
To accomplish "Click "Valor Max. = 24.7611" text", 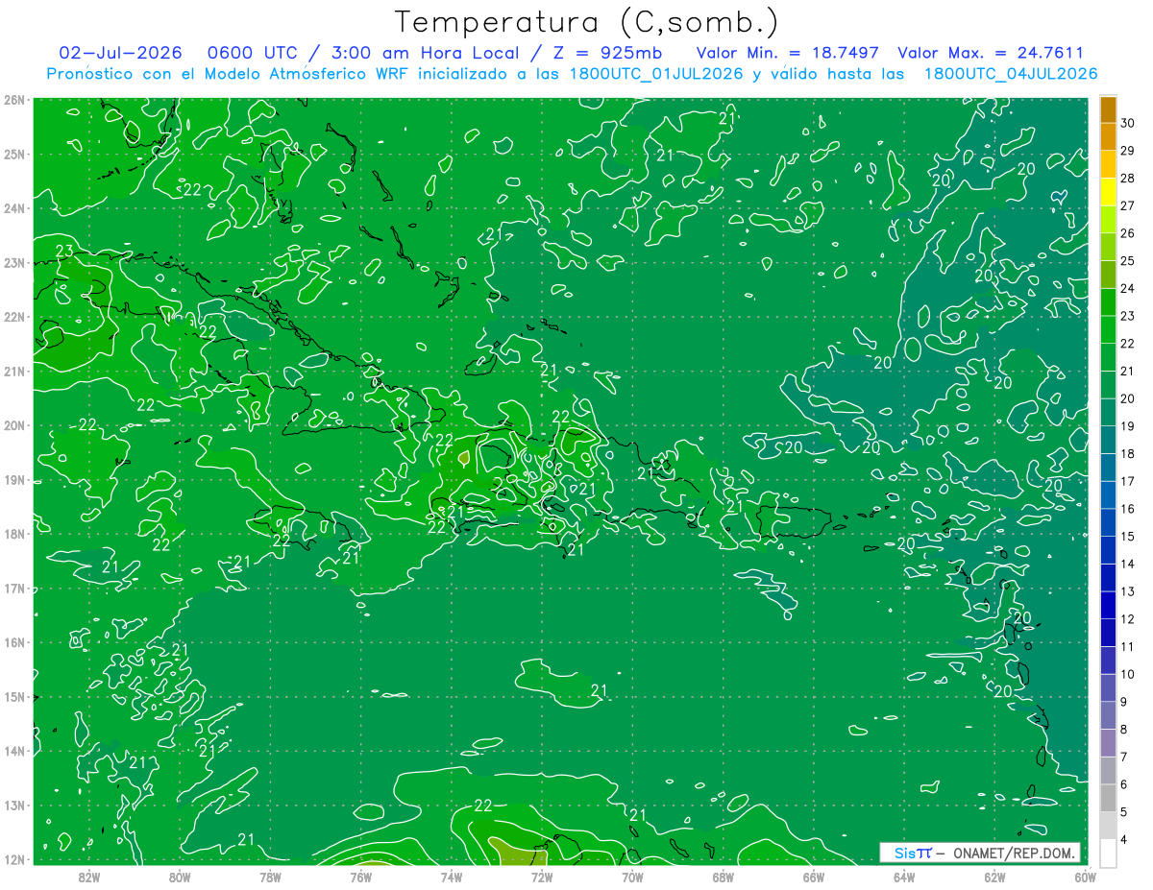I will click(990, 54).
